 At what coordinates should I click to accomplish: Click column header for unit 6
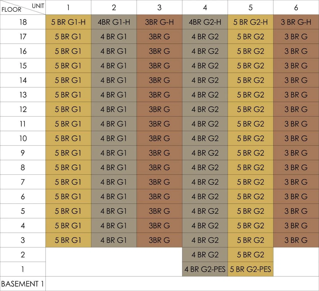click(x=296, y=7)
